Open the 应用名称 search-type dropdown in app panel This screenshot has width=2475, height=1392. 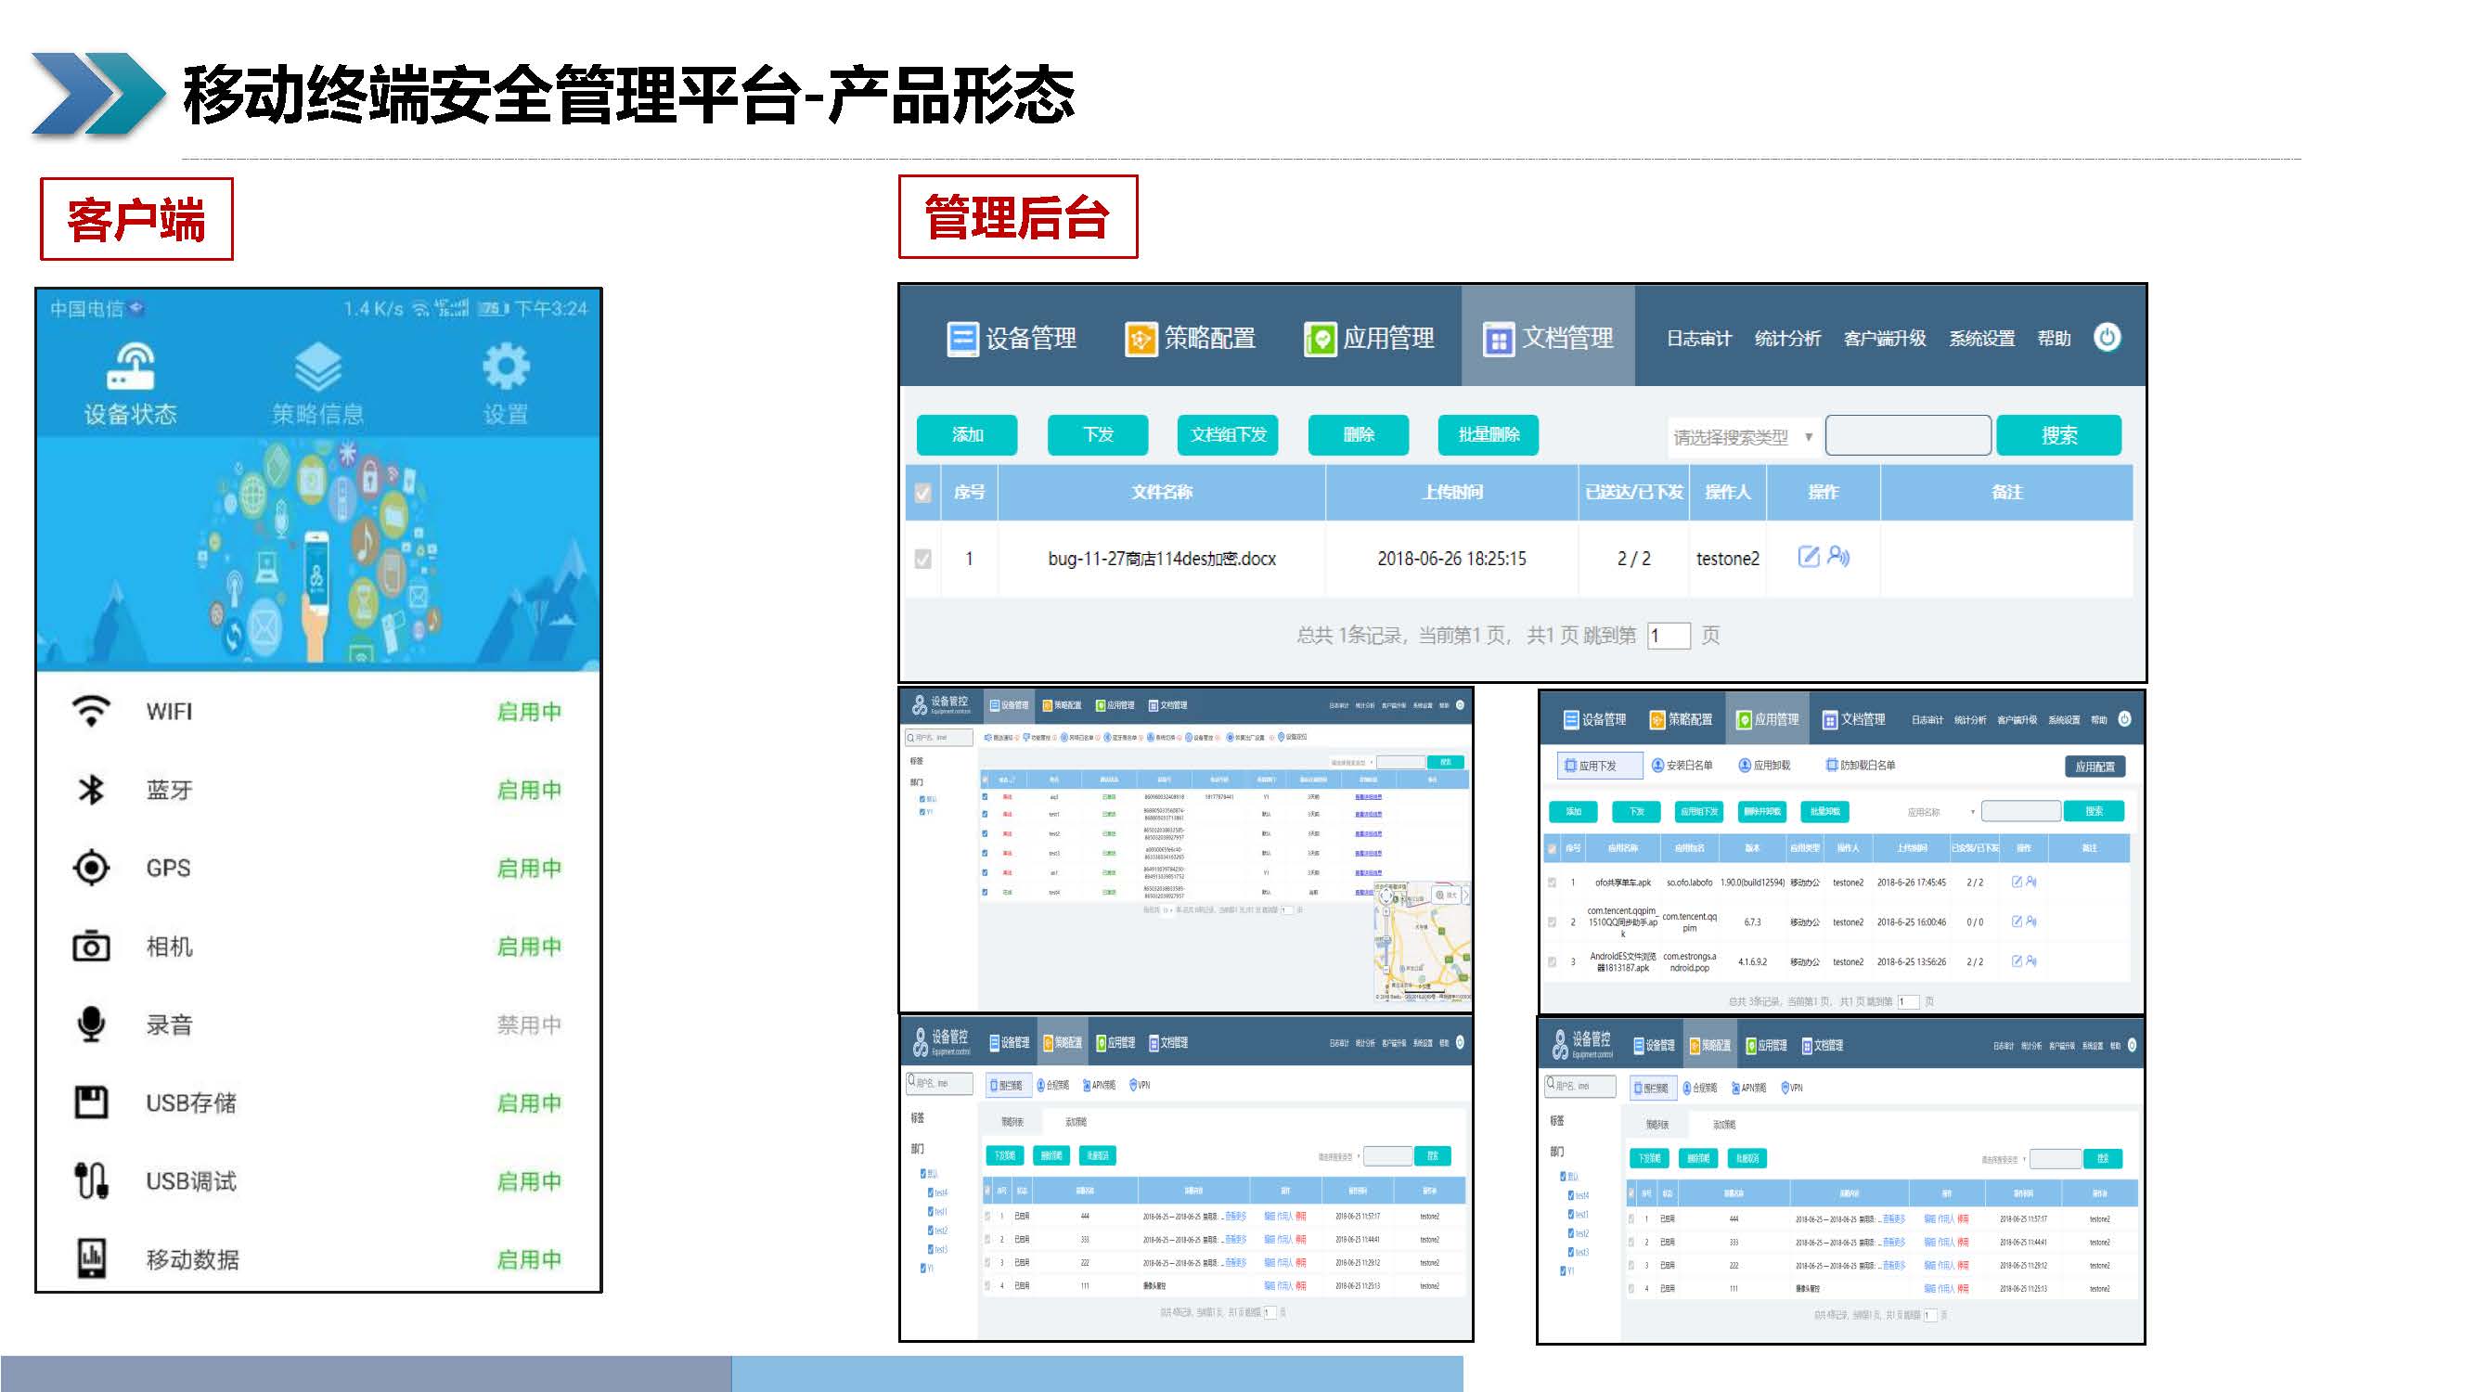pos(1939,812)
